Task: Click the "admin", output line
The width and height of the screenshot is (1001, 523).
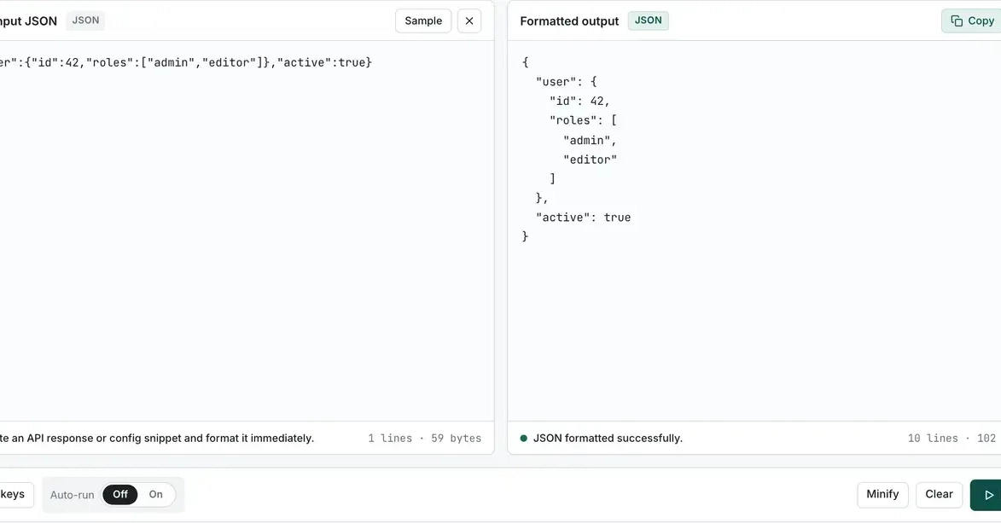Action: 590,140
